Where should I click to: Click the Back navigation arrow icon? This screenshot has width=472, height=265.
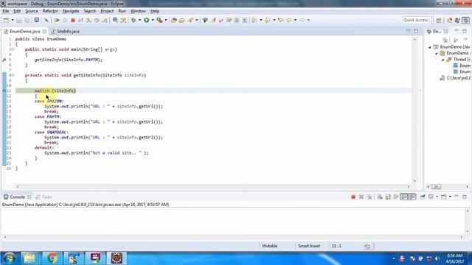288,20
